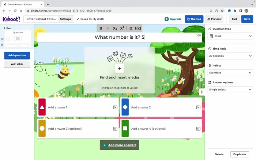The image size is (256, 160).
Task: Open the Question type dropdown
Action: (230, 36)
